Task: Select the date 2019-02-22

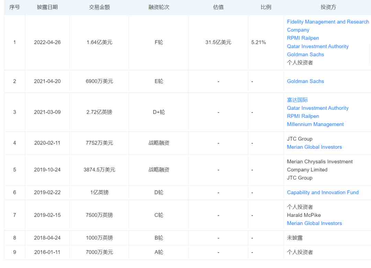Action: coord(47,192)
